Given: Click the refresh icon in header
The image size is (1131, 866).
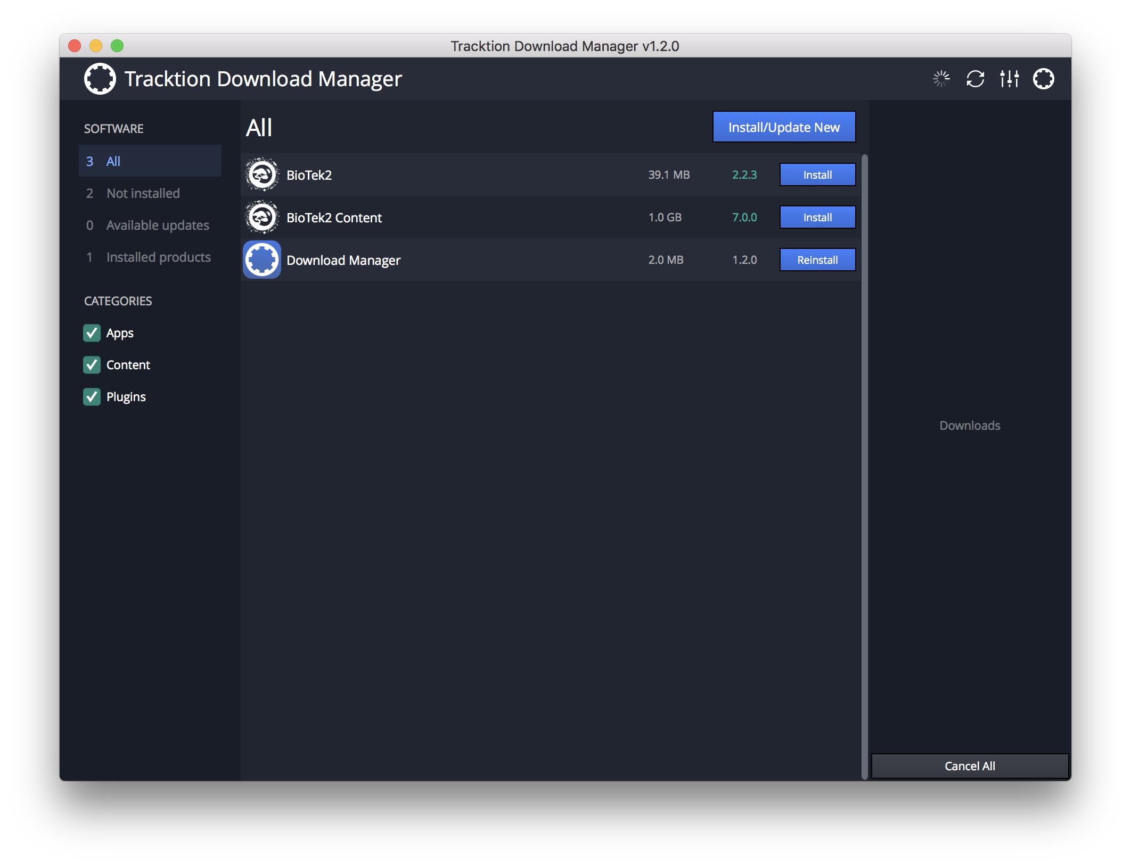Looking at the screenshot, I should [x=975, y=79].
